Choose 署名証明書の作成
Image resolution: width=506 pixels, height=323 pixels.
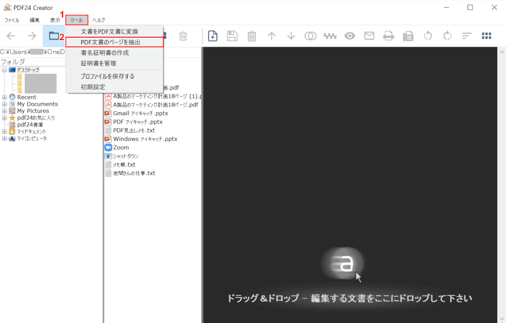pyautogui.click(x=114, y=52)
